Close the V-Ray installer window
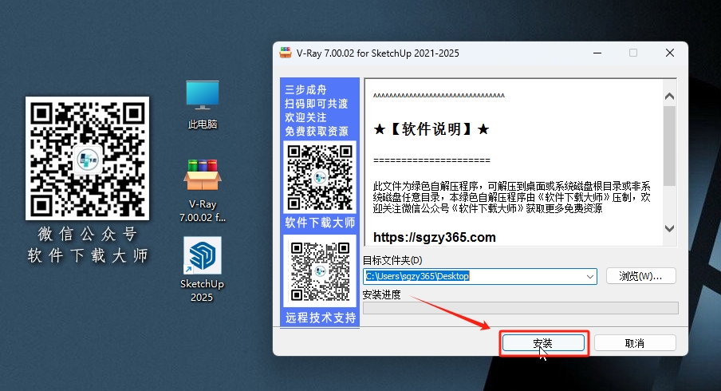 click(670, 53)
